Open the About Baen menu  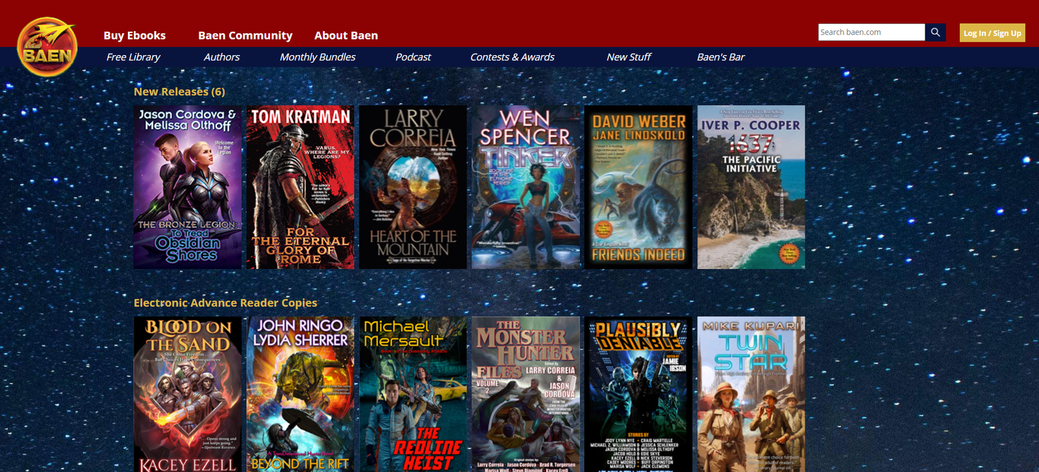[x=346, y=36]
